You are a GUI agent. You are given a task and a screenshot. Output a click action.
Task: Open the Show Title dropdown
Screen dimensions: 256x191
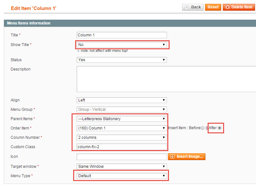(122, 45)
